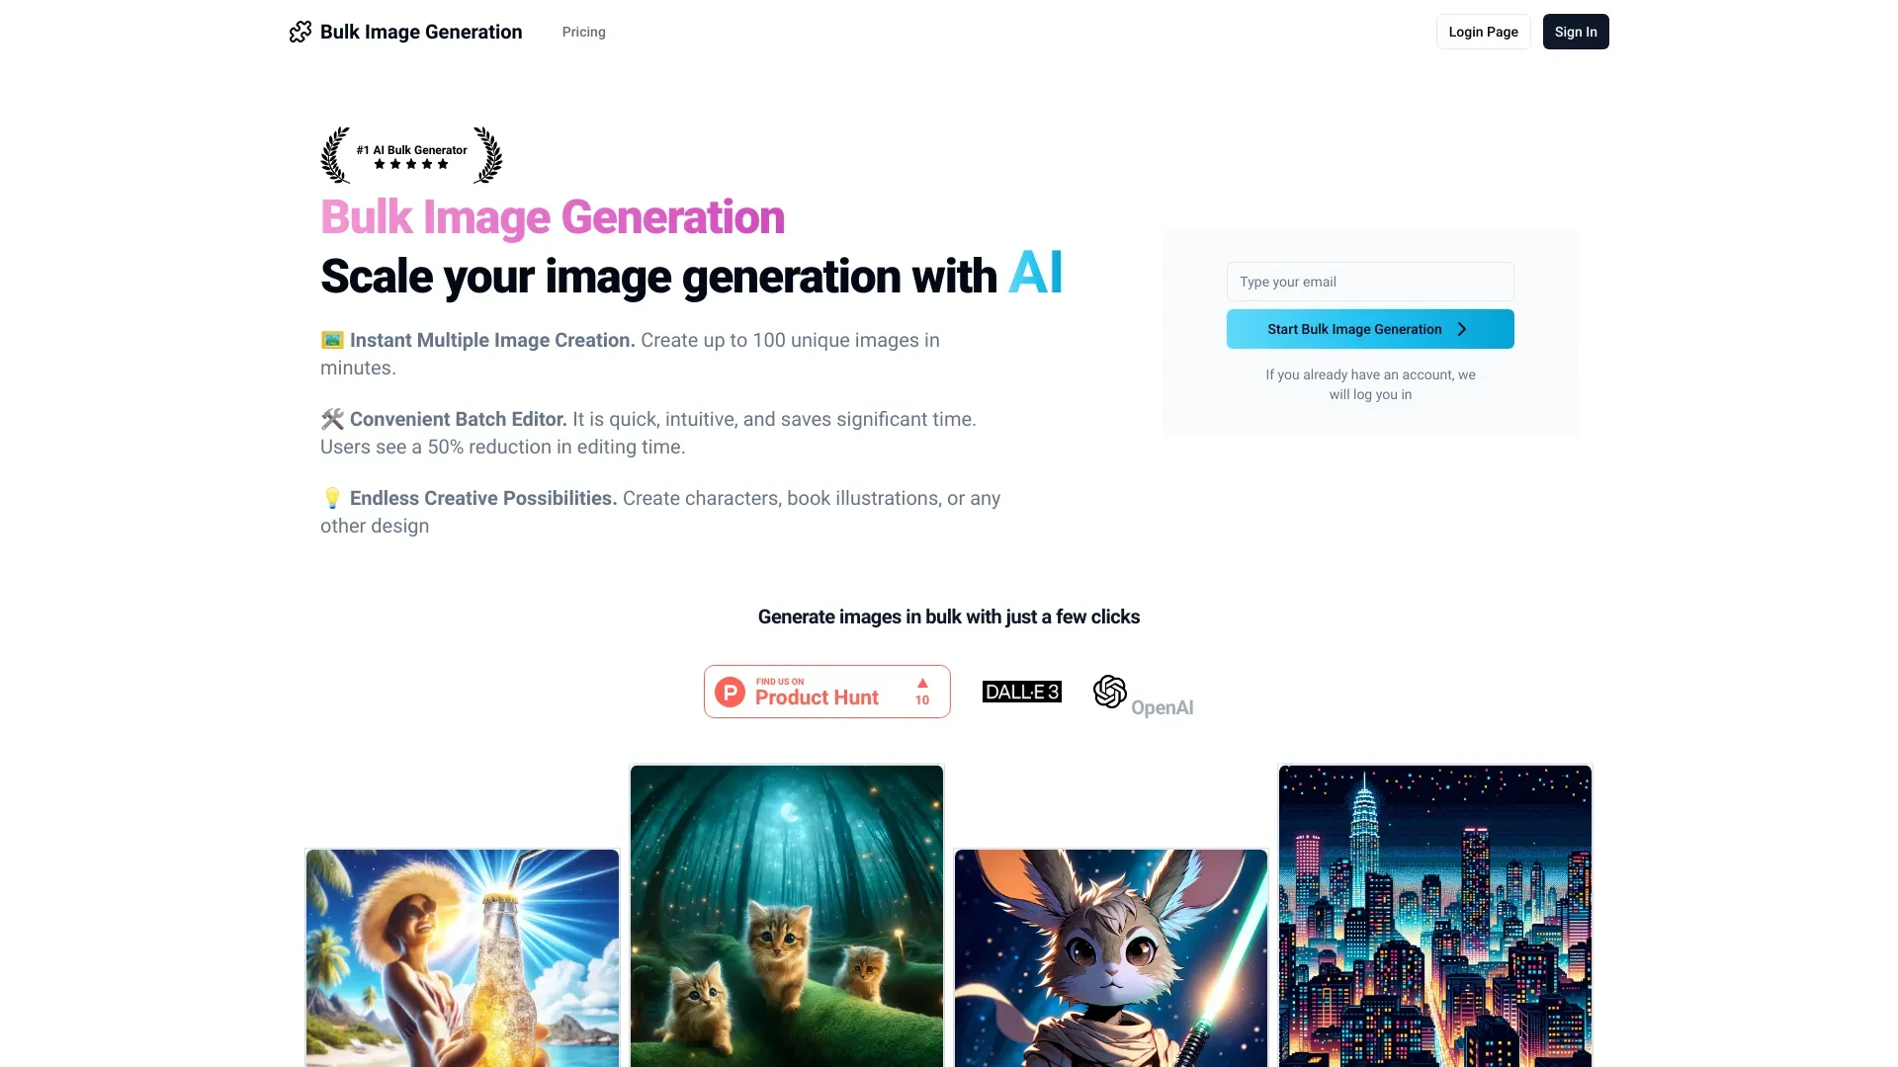Click the Login Page link
1898x1067 pixels.
pyautogui.click(x=1482, y=32)
